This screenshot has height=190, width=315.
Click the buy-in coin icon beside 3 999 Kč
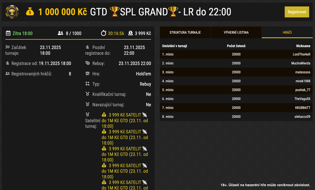pyautogui.click(x=131, y=33)
